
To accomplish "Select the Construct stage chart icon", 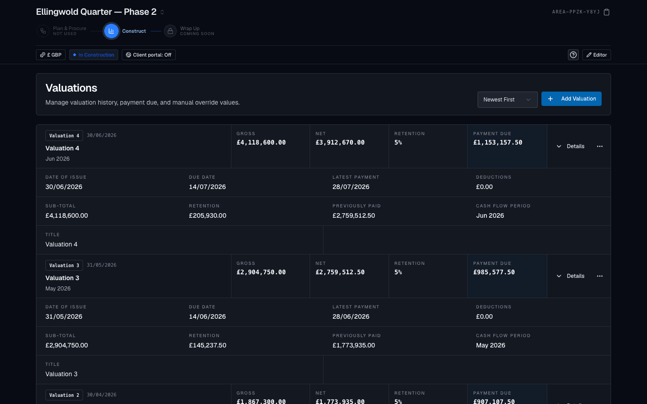I will point(111,31).
